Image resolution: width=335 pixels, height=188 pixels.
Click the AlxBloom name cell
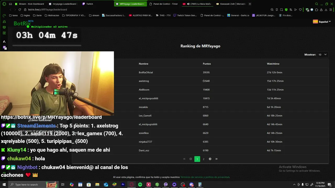144,90
